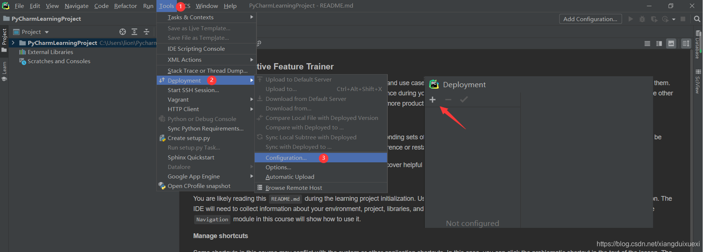
Task: Choose Sync Python Requirements
Action: pyautogui.click(x=207, y=128)
